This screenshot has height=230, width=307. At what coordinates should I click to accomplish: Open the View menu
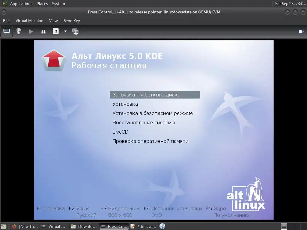tap(53, 21)
